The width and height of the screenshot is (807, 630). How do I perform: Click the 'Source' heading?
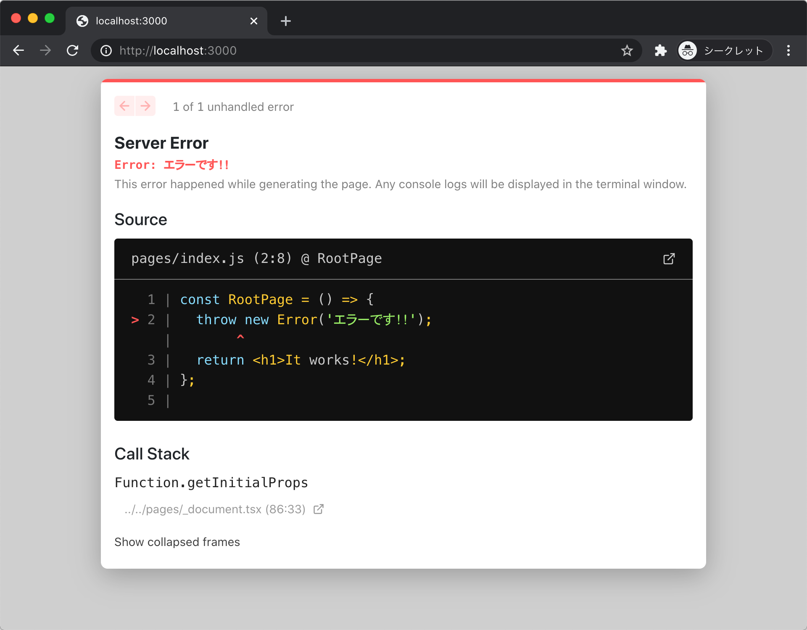141,220
